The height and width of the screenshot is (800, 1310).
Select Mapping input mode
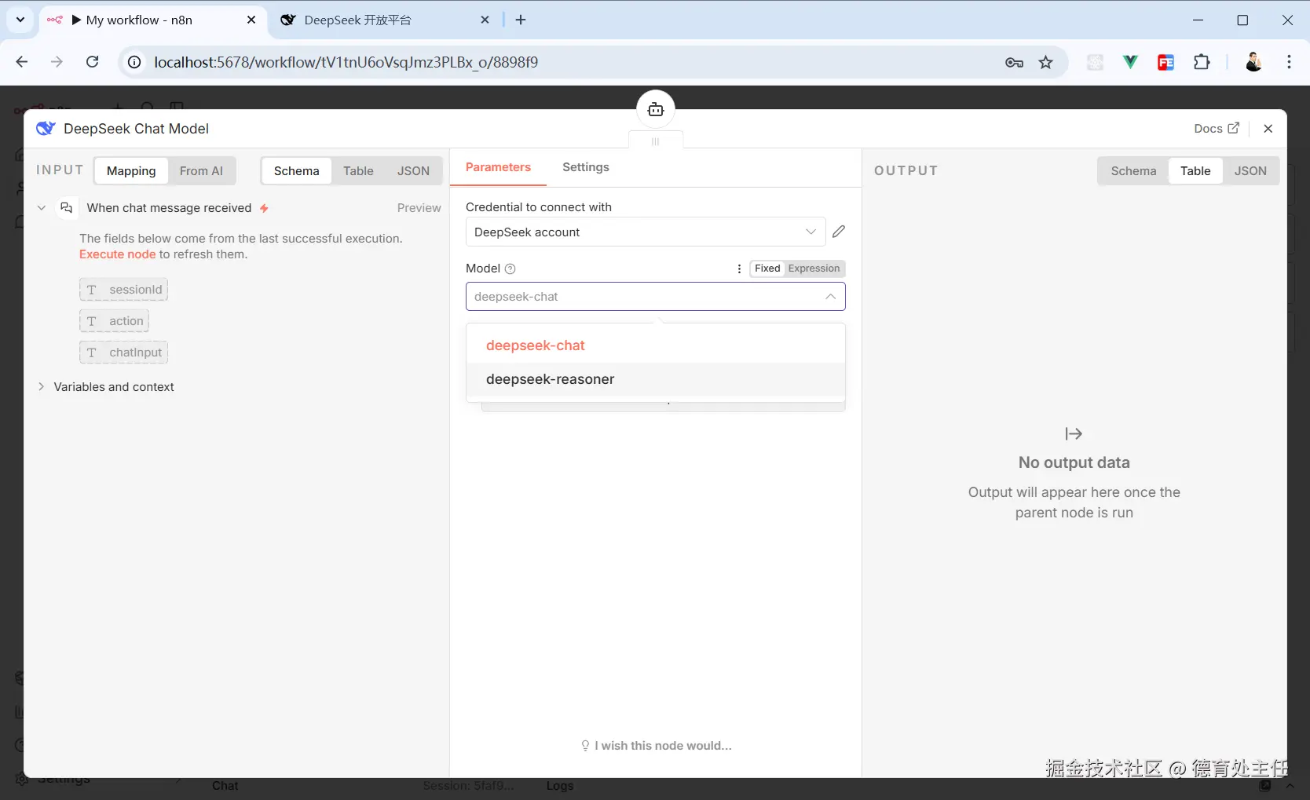point(131,171)
